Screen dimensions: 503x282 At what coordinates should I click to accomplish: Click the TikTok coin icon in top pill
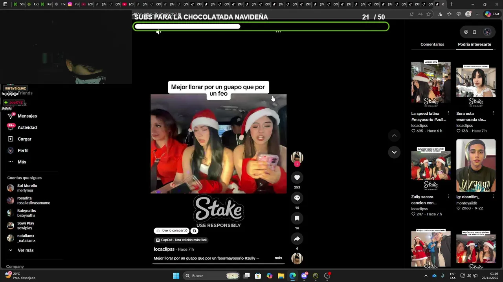click(466, 32)
